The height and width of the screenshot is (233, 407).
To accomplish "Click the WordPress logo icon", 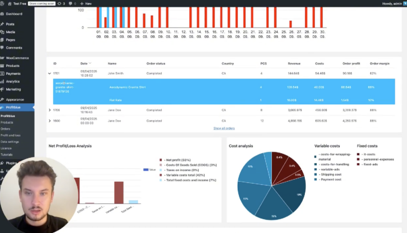I will [2, 3].
